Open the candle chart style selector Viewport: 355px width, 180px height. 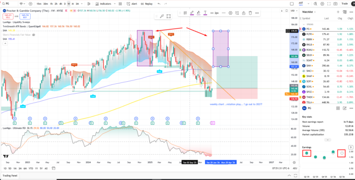click(89, 4)
